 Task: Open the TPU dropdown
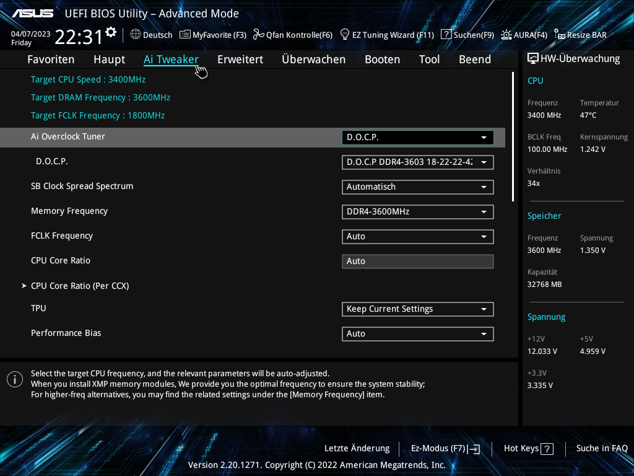click(x=418, y=309)
